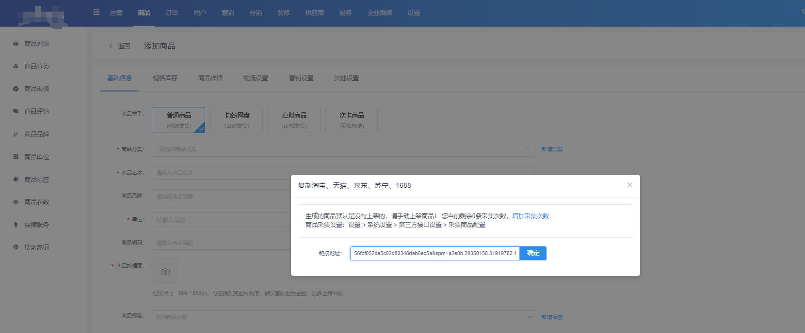Click the 新增分类 link

pyautogui.click(x=552, y=149)
